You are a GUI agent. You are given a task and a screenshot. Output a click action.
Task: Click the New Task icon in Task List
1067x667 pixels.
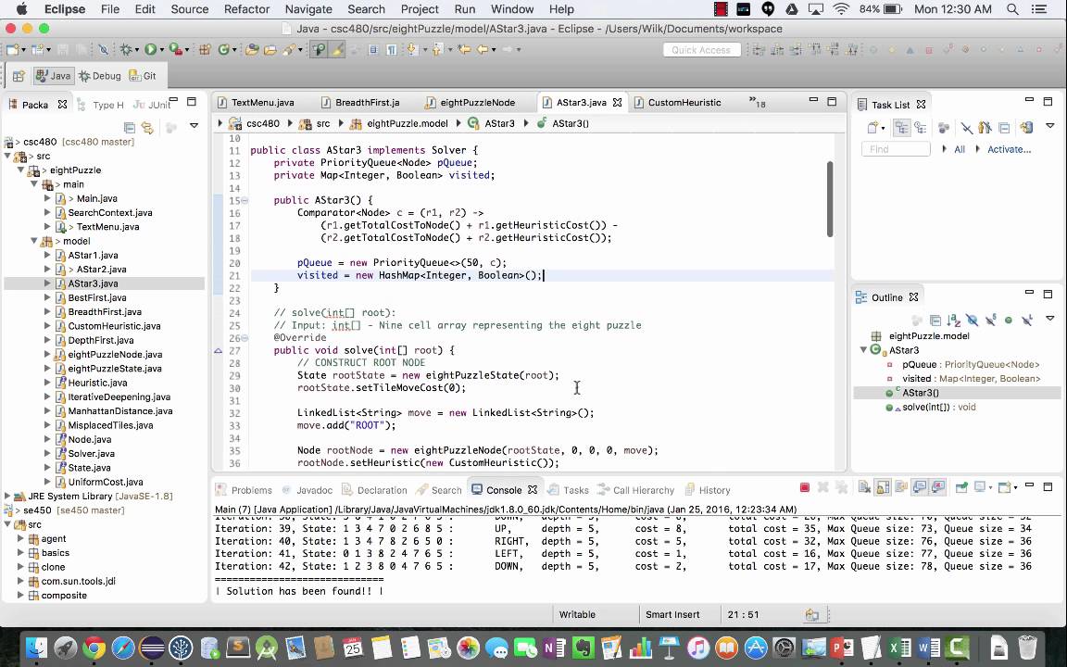873,127
